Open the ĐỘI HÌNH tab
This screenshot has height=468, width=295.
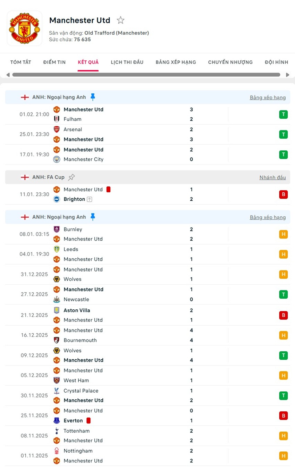[x=276, y=62]
